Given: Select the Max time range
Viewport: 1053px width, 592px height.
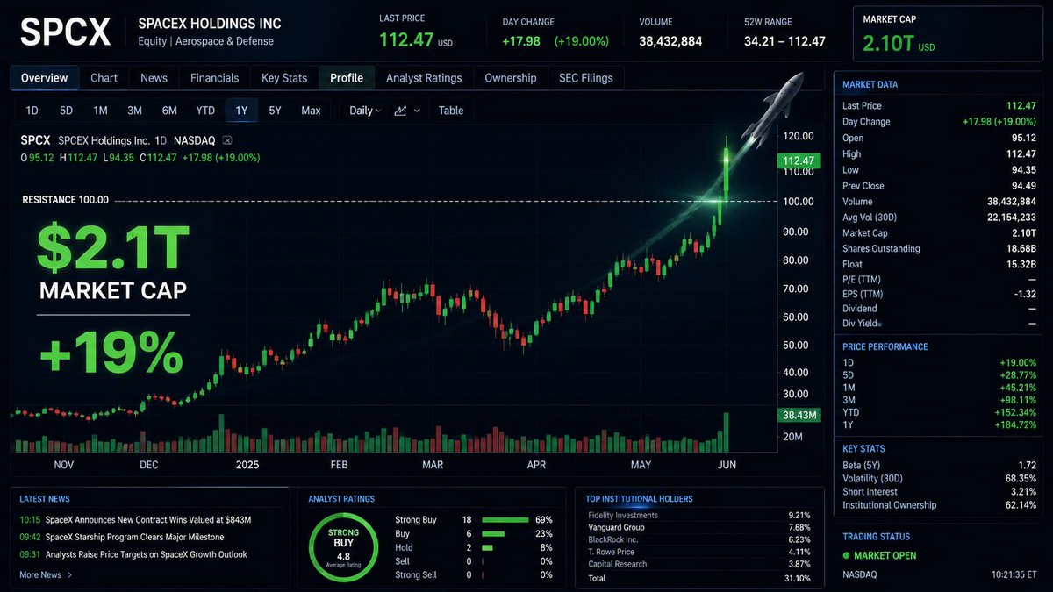Looking at the screenshot, I should 311,111.
